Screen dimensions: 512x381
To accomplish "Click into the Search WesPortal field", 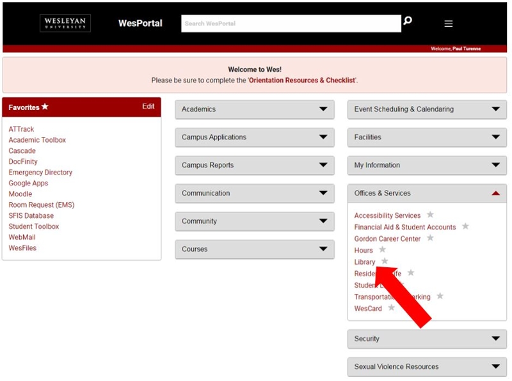I will coord(291,24).
